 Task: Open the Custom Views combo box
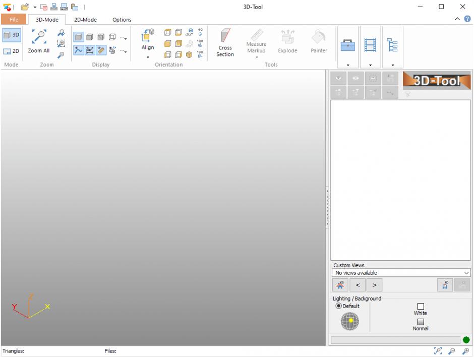[401, 273]
